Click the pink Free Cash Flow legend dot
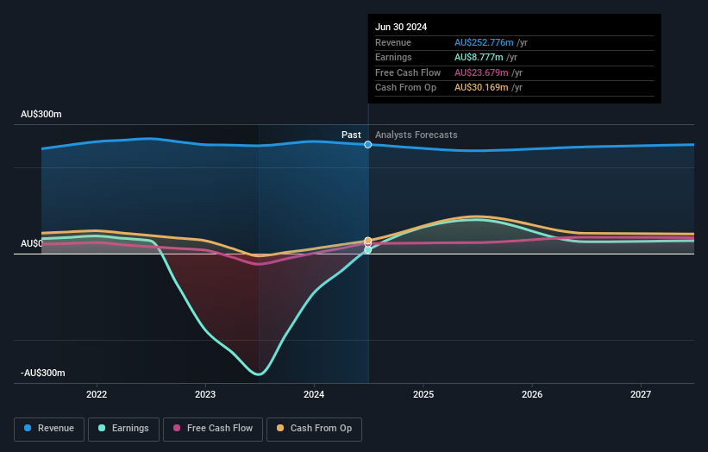Viewport: 708px width, 452px height. coord(177,428)
